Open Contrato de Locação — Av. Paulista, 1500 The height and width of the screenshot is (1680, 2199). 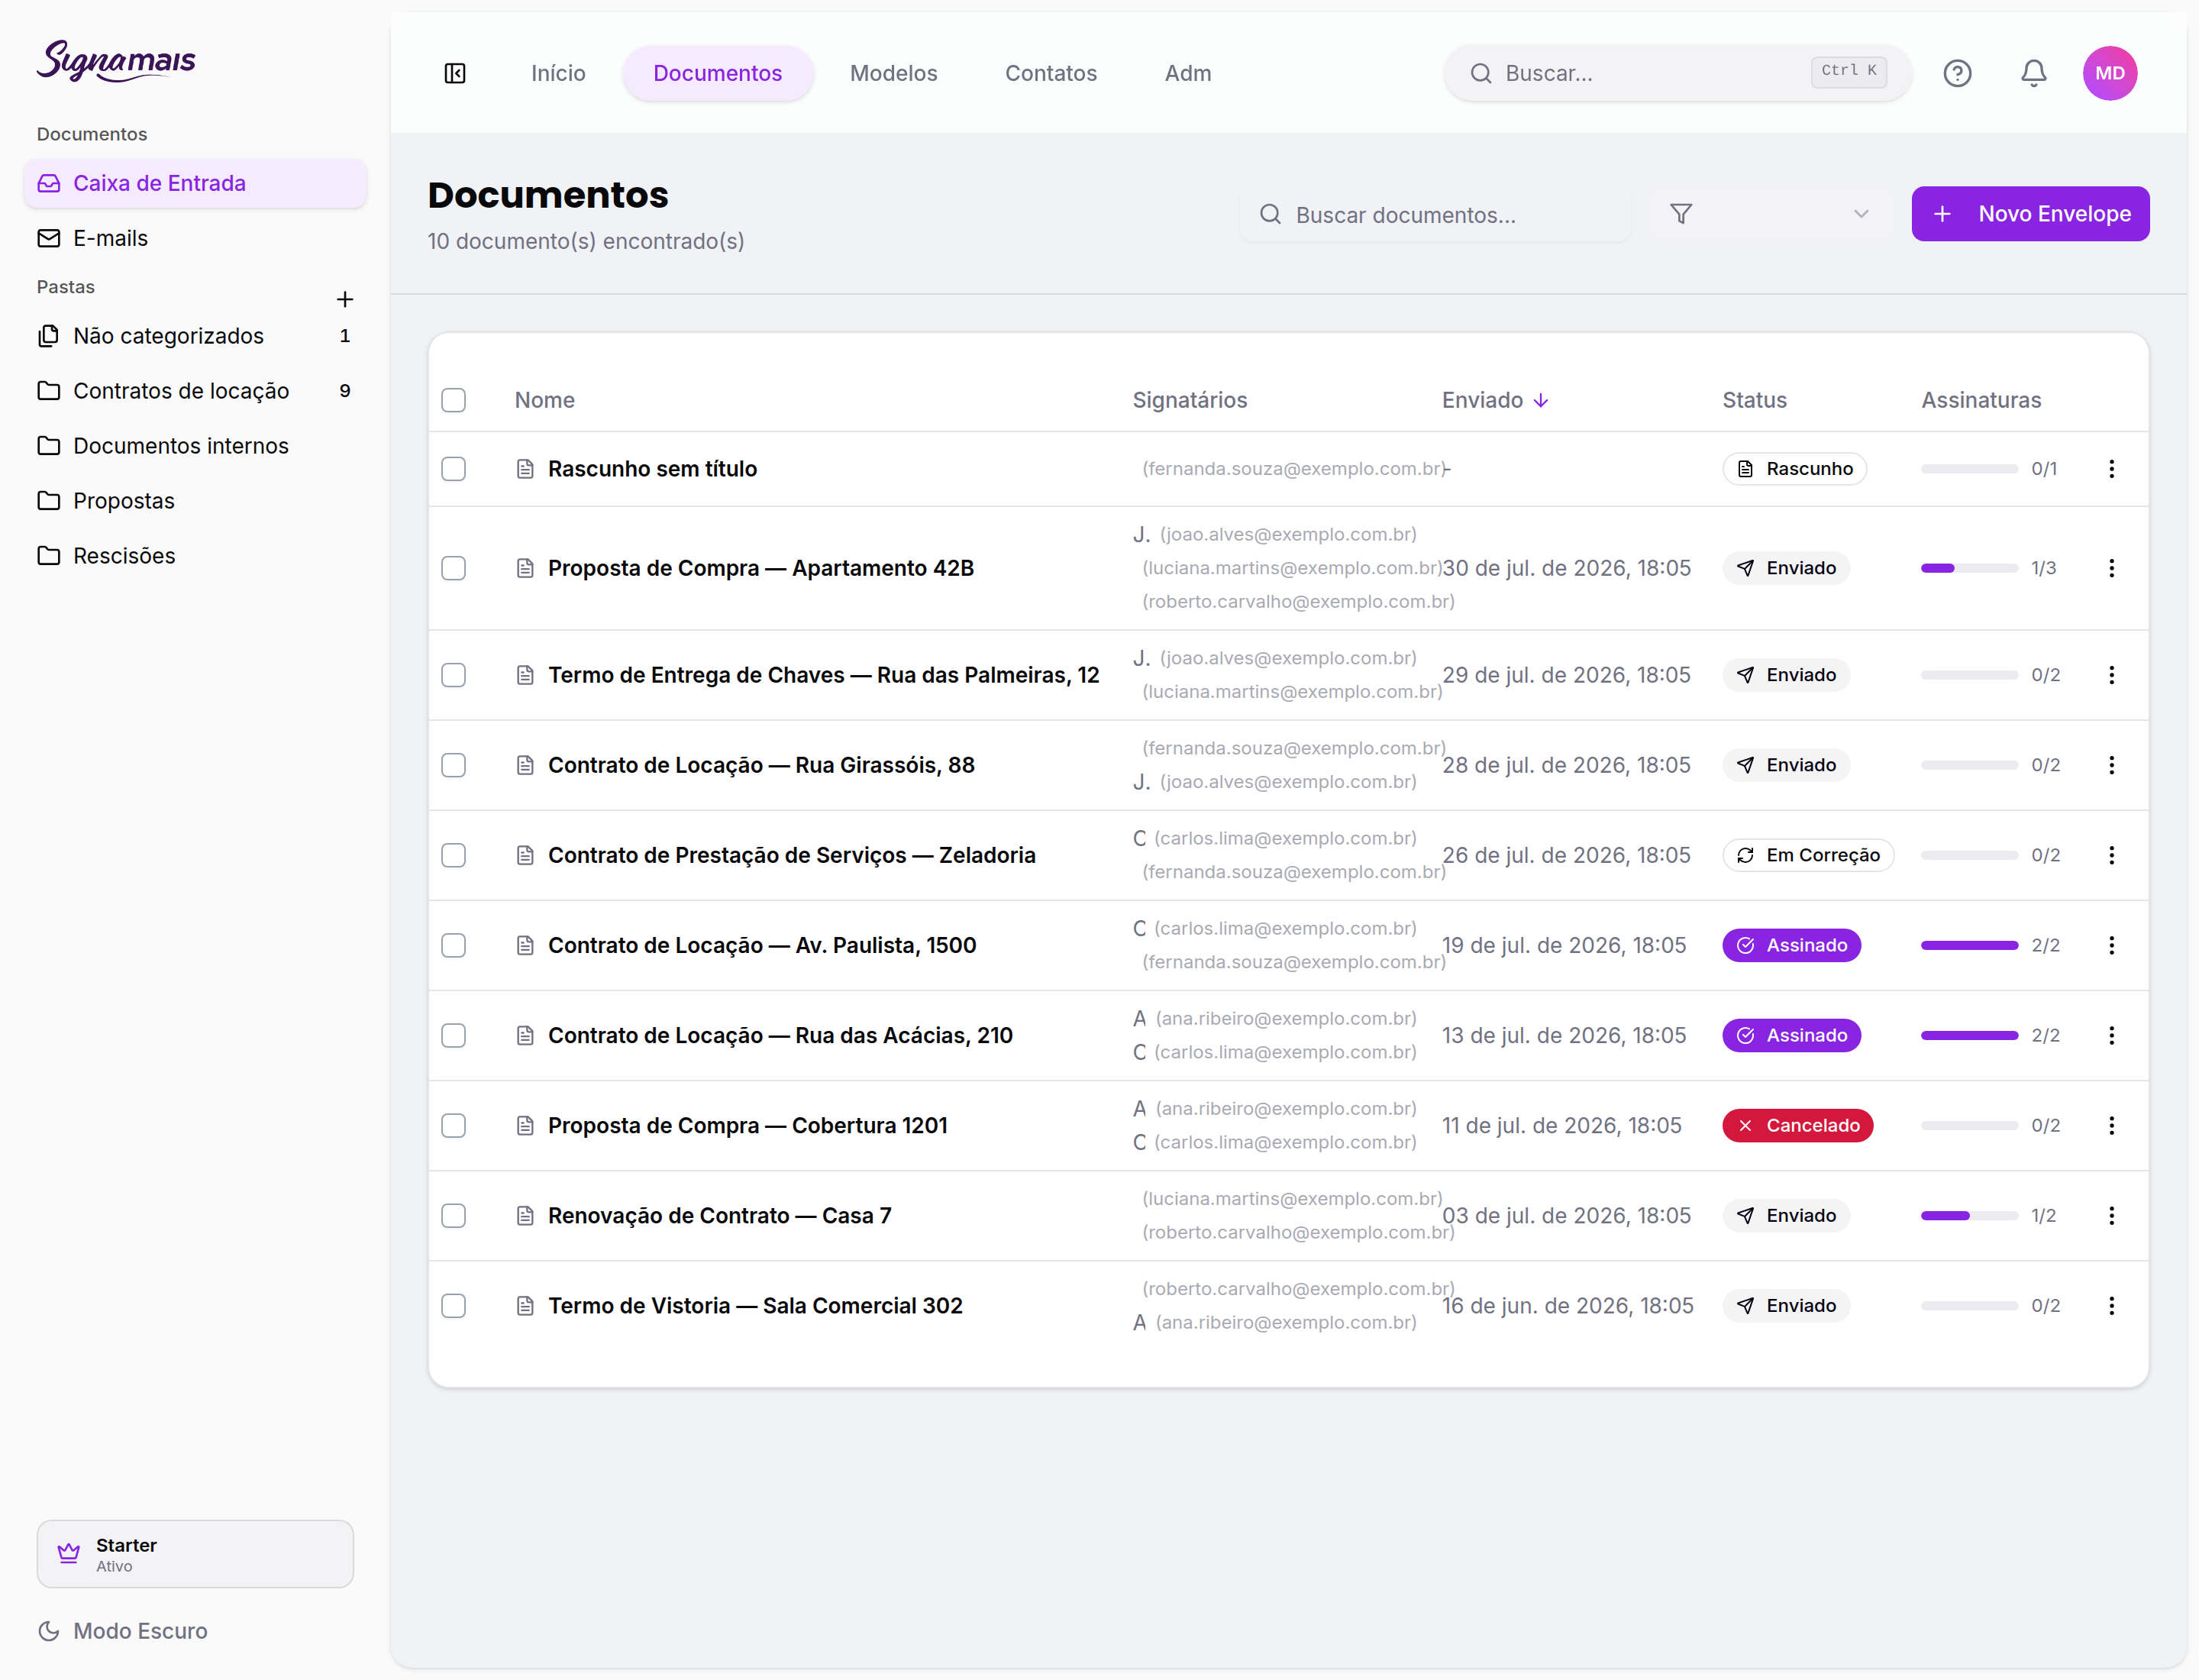pyautogui.click(x=762, y=945)
